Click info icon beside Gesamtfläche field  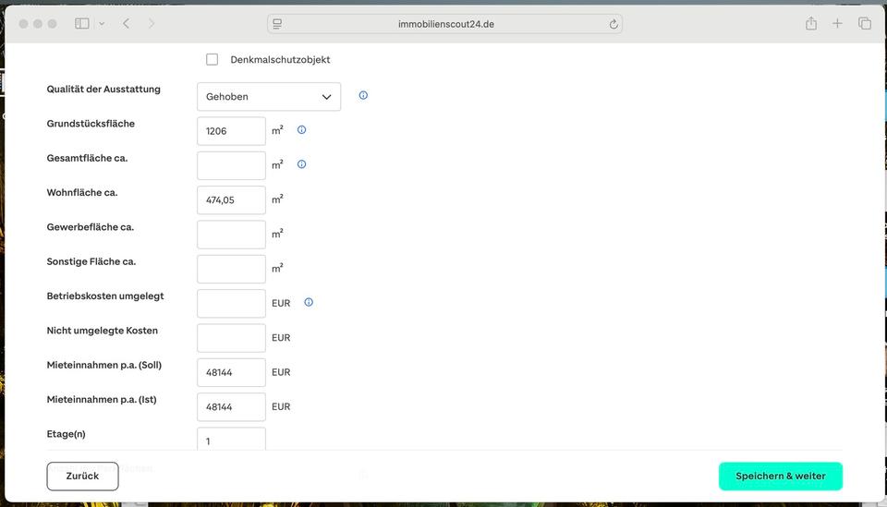[301, 164]
